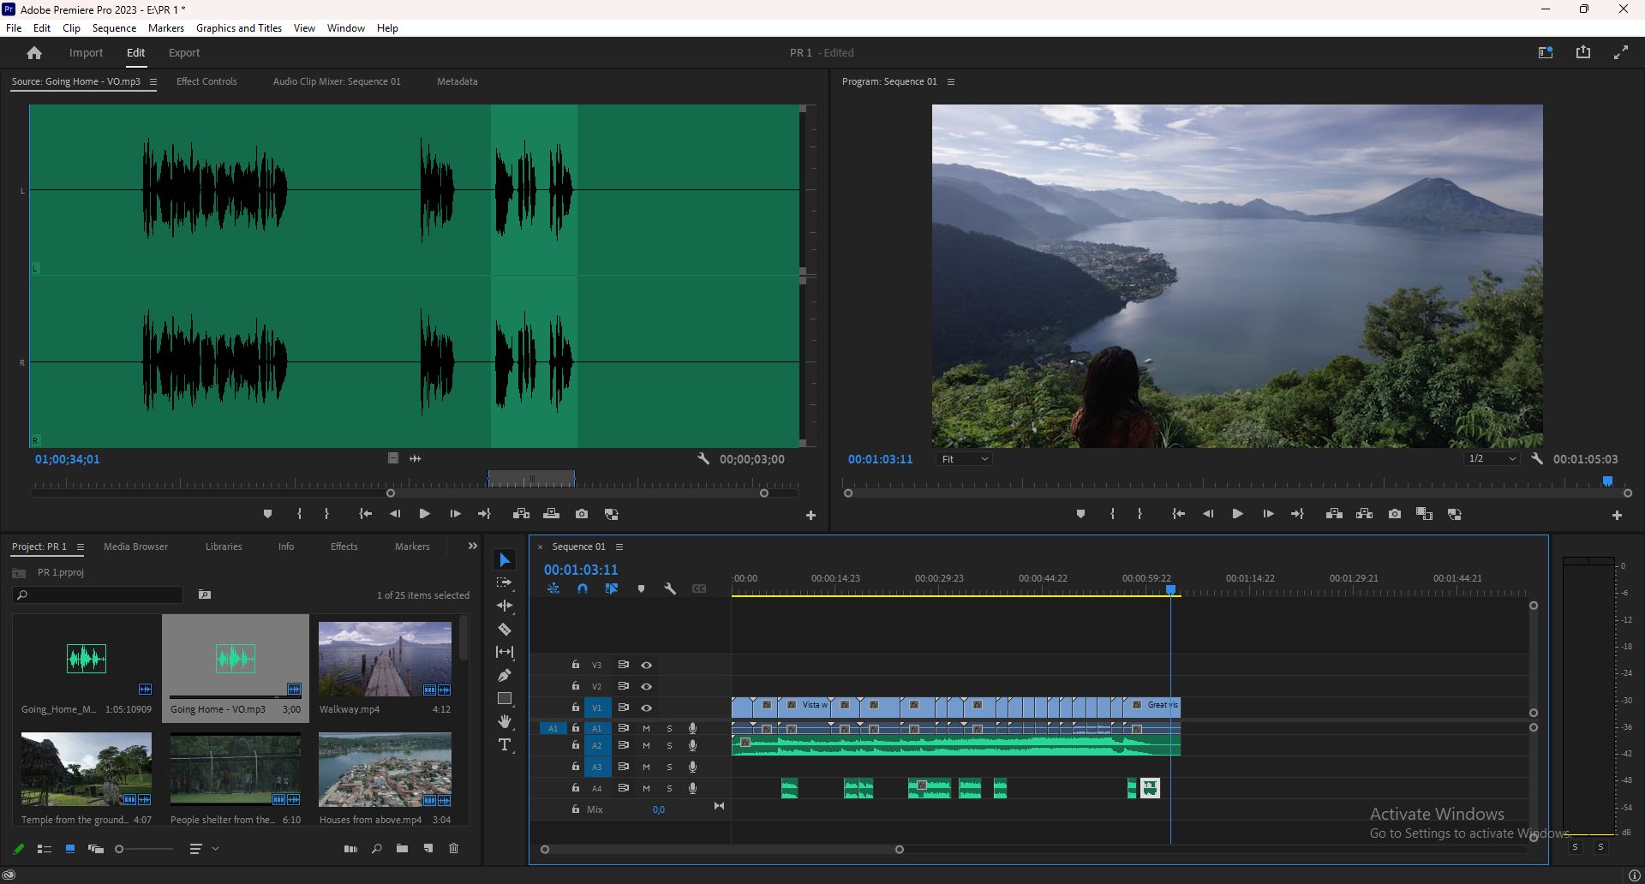The image size is (1645, 884).
Task: Select the Track Select Forward tool
Action: click(505, 582)
